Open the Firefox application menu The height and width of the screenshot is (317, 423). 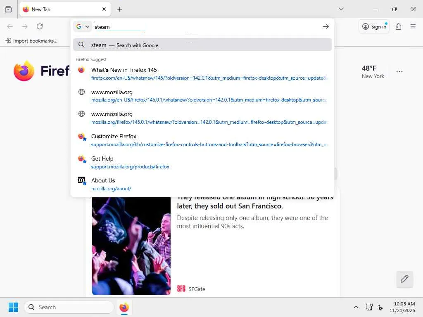[x=413, y=26]
